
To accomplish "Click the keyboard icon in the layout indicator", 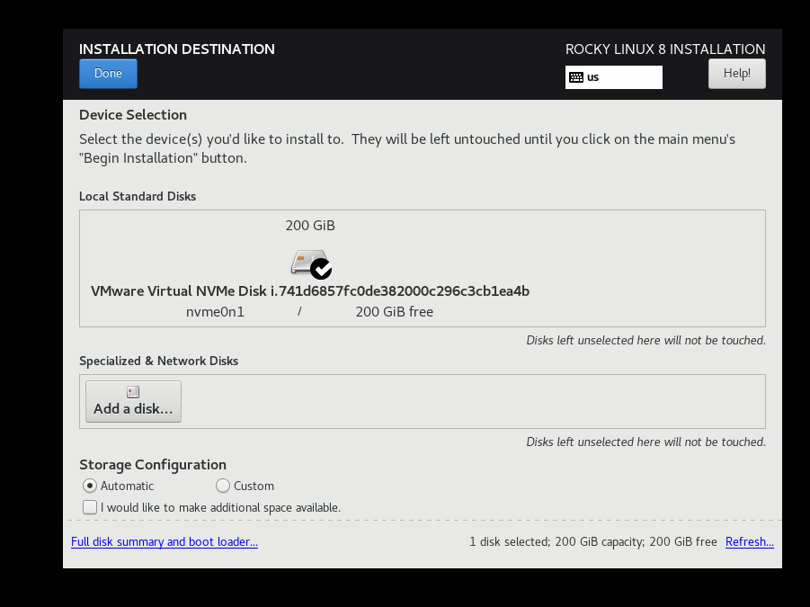I will [576, 77].
